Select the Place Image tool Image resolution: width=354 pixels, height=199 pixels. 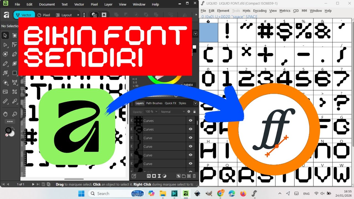click(5, 92)
